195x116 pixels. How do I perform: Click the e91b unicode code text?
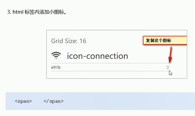[56, 67]
